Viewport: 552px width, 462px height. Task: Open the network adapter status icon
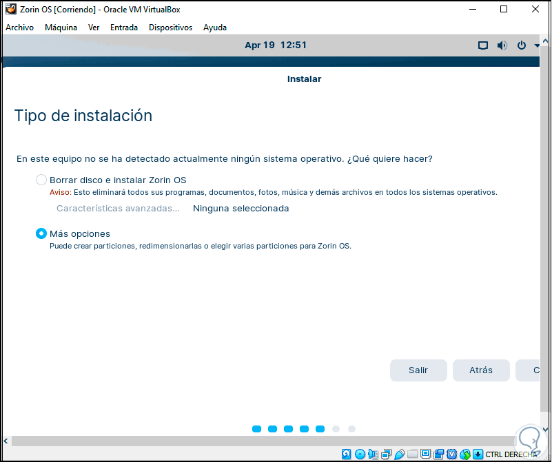point(386,454)
